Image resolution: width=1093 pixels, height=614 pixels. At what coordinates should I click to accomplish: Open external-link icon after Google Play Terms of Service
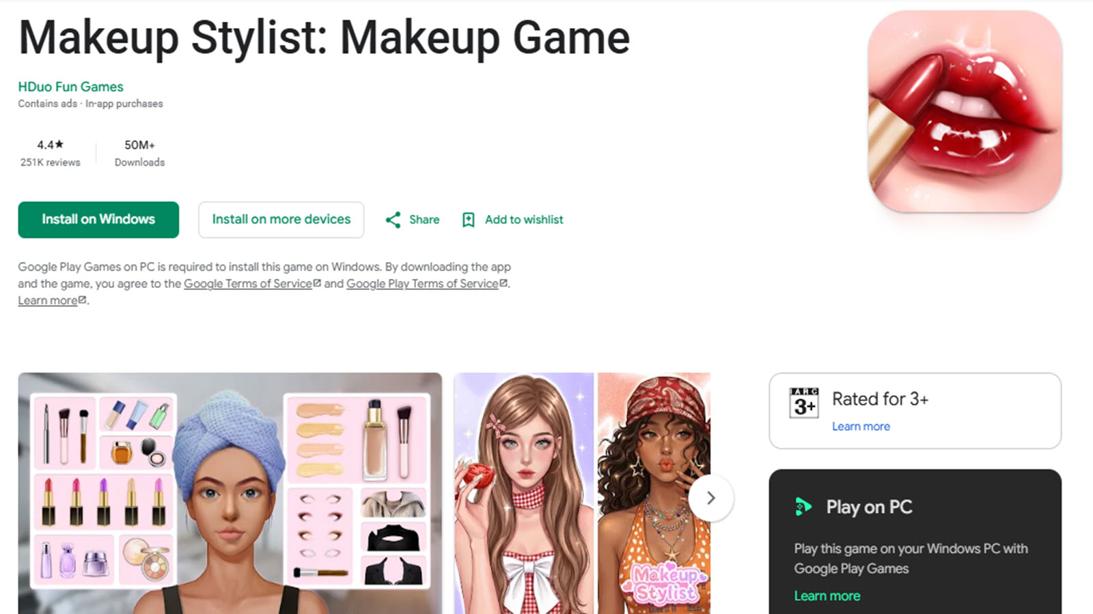(x=503, y=282)
